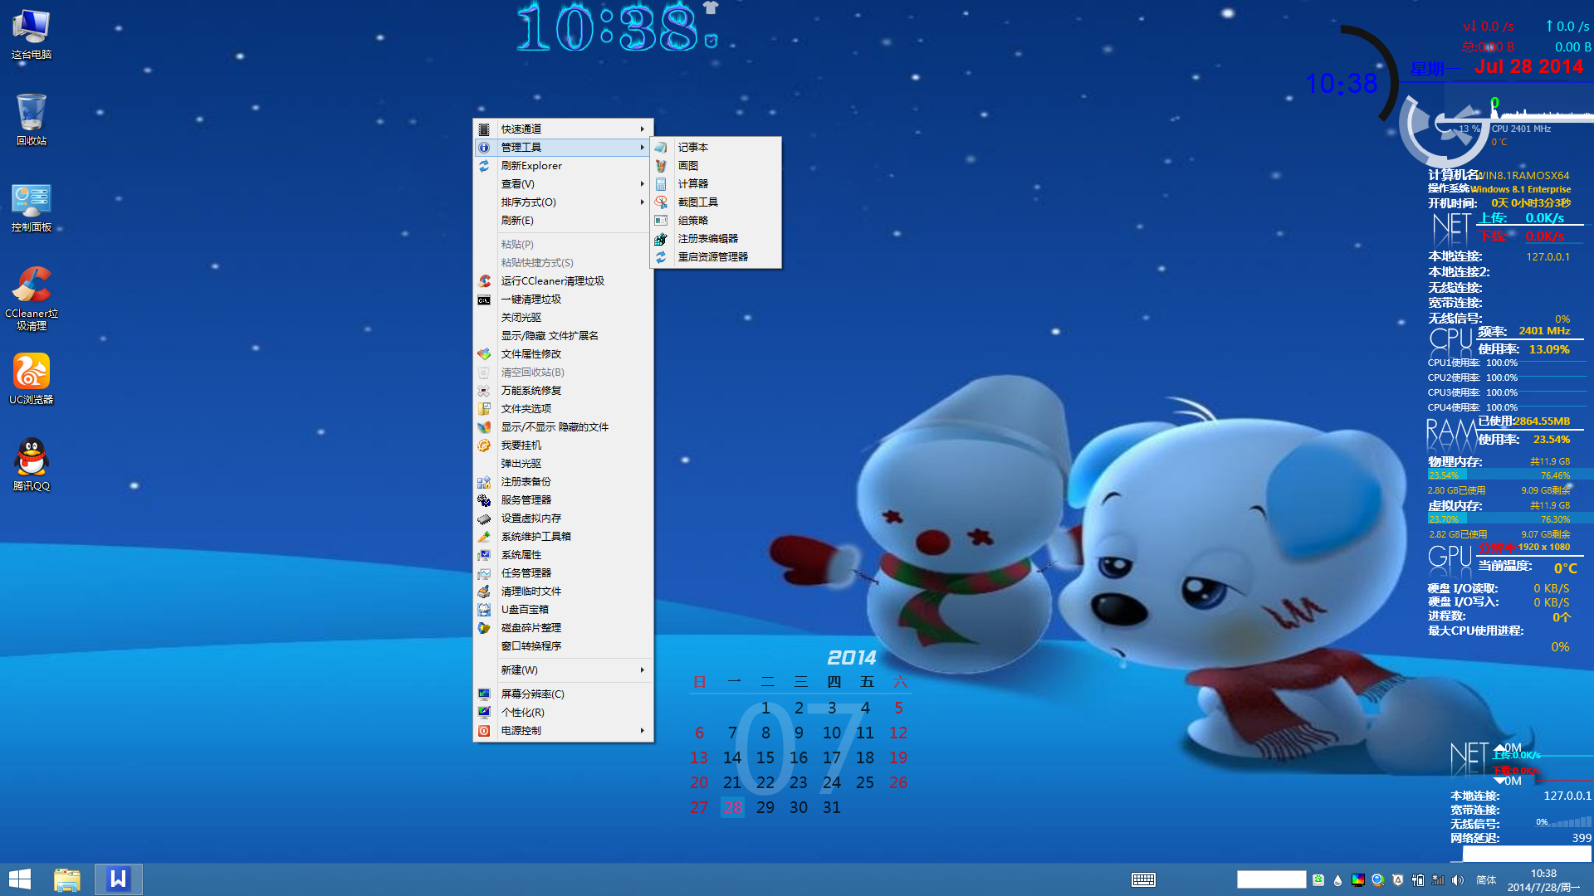Launch 任务管理器 from the menu
The width and height of the screenshot is (1594, 896).
coord(563,573)
